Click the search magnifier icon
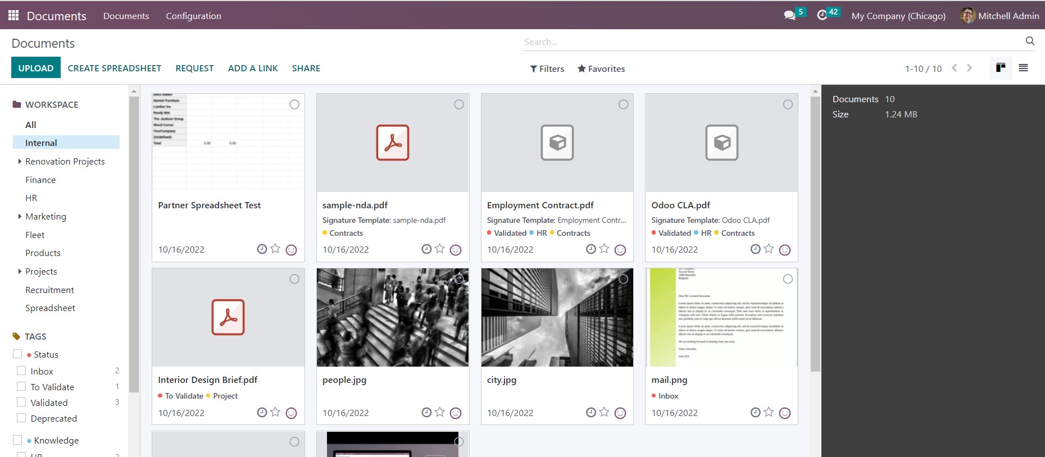 (x=1030, y=41)
